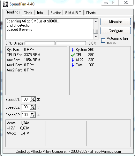Click the CPU0 Fan 3375 RPM reading

tap(23, 55)
